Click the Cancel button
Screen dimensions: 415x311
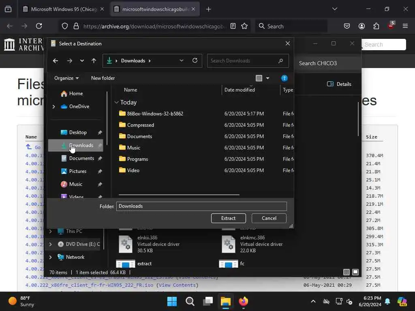pos(269,218)
